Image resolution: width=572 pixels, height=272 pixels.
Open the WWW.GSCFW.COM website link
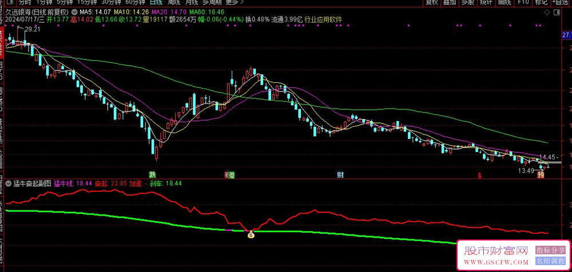[x=496, y=262]
